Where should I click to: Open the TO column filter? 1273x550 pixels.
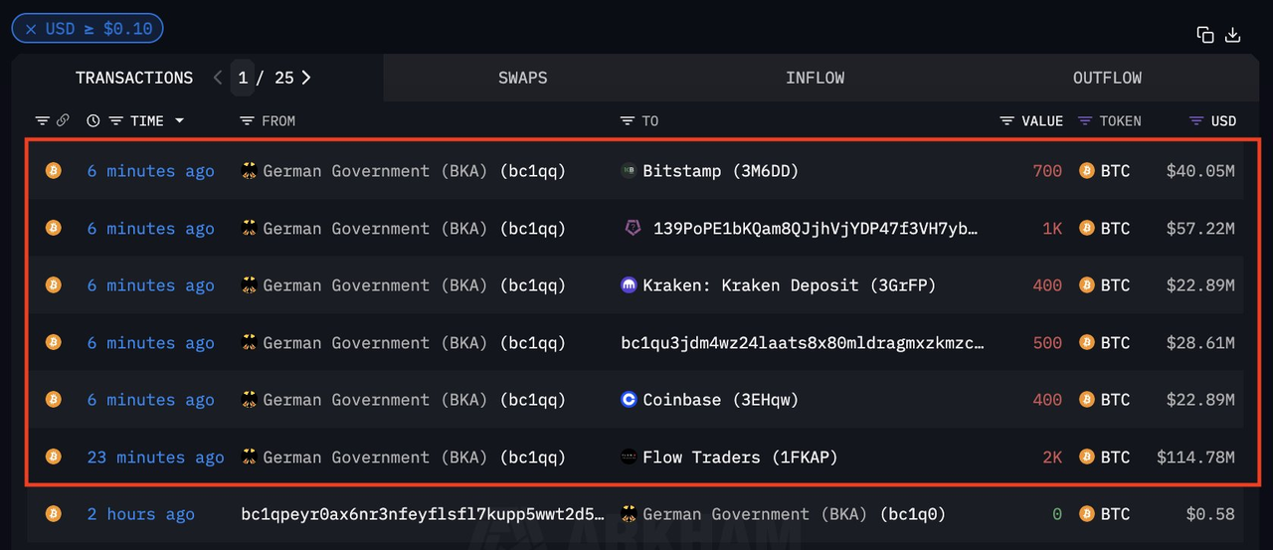tap(627, 121)
